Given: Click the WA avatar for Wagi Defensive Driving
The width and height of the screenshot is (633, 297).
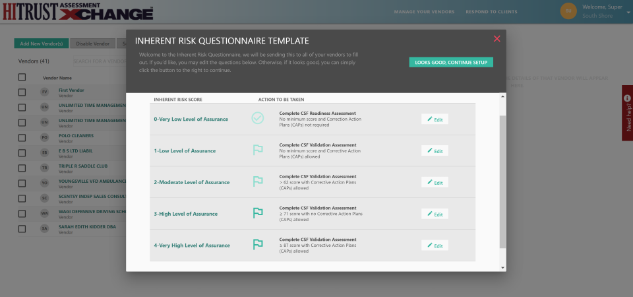Looking at the screenshot, I should 44,214.
